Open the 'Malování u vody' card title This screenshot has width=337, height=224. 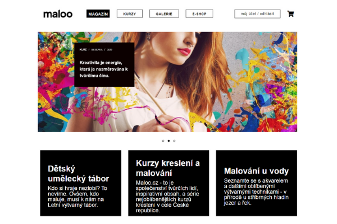(x=256, y=171)
